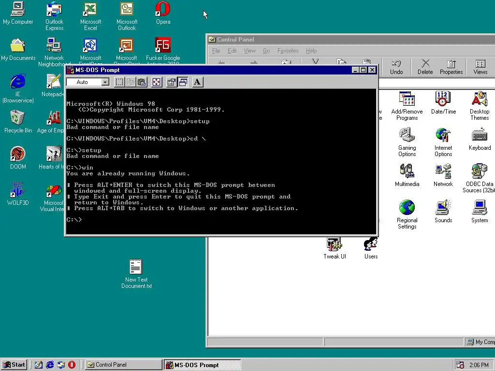The image size is (495, 371).
Task: Select the IE (Browservice) desktop icon
Action: [x=18, y=89]
